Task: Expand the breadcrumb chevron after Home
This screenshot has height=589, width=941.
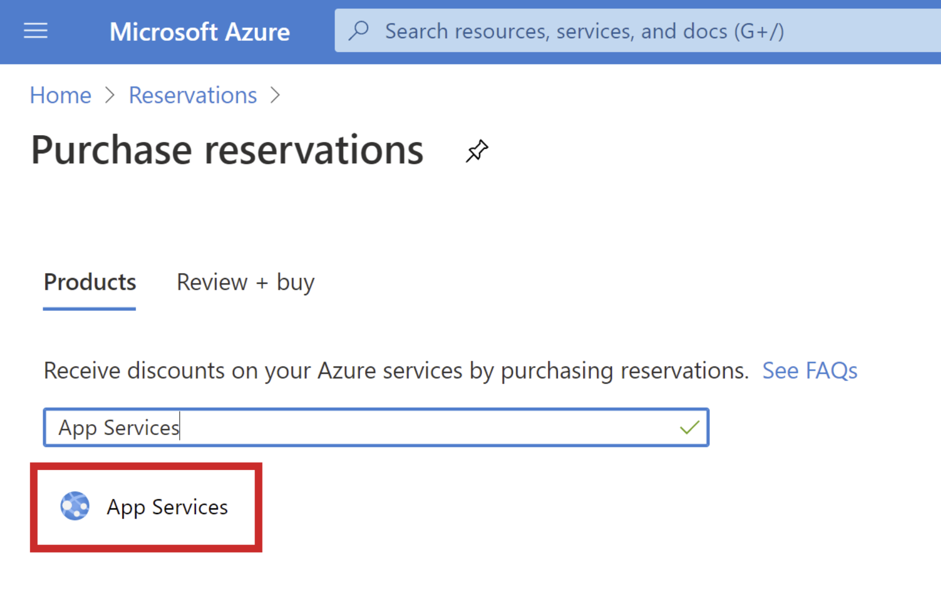Action: click(x=110, y=95)
